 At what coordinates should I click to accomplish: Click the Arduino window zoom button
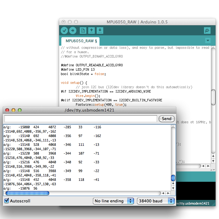(x=76, y=22)
